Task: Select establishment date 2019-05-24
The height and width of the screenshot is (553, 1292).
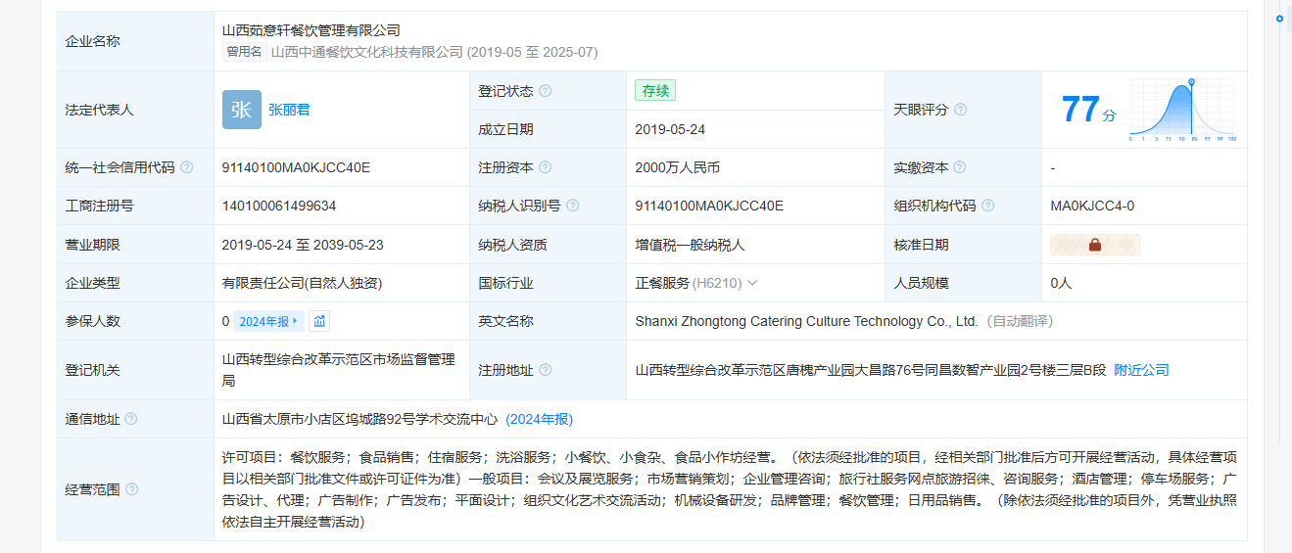Action: pyautogui.click(x=670, y=129)
